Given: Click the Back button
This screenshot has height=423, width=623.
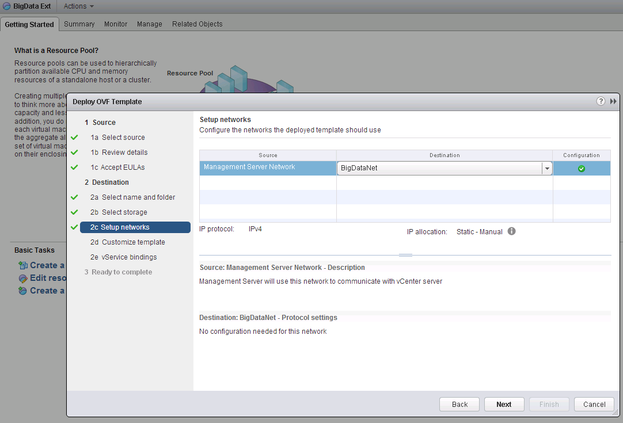Looking at the screenshot, I should point(459,404).
